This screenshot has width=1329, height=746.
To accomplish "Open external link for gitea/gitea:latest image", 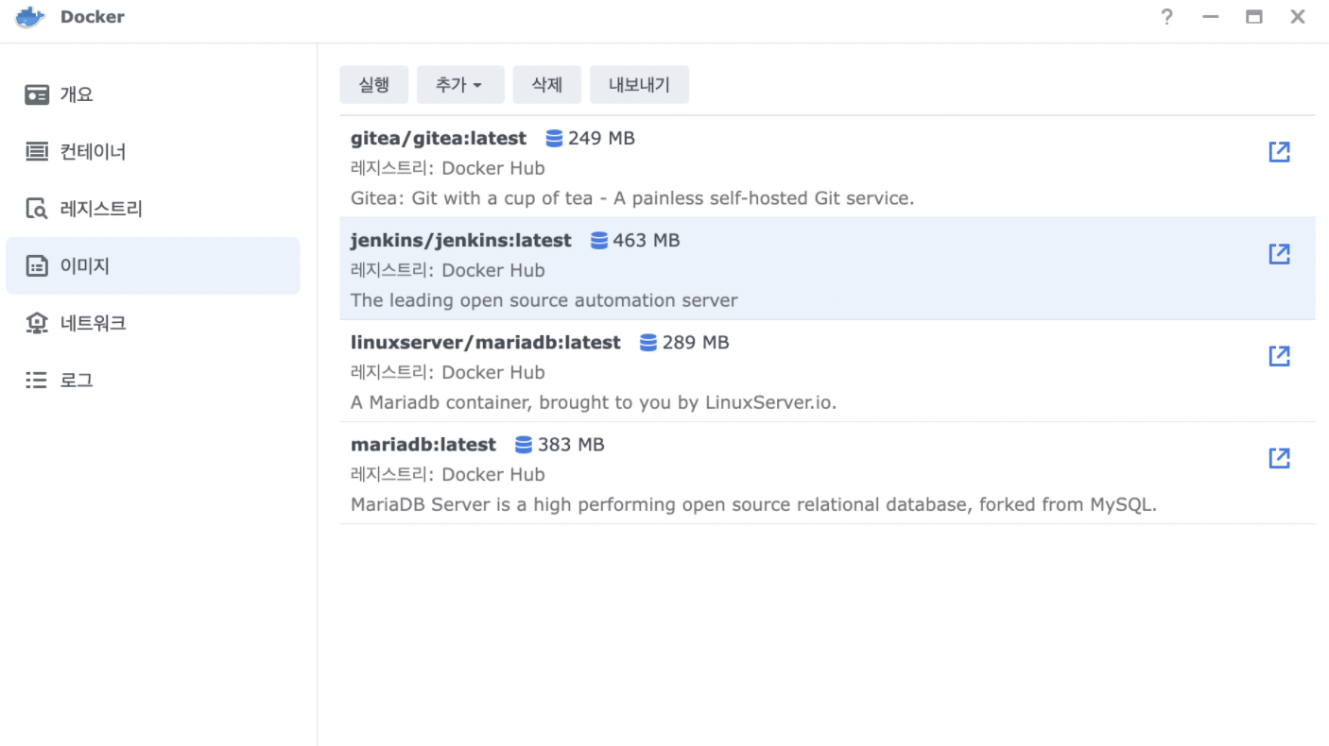I will point(1279,151).
